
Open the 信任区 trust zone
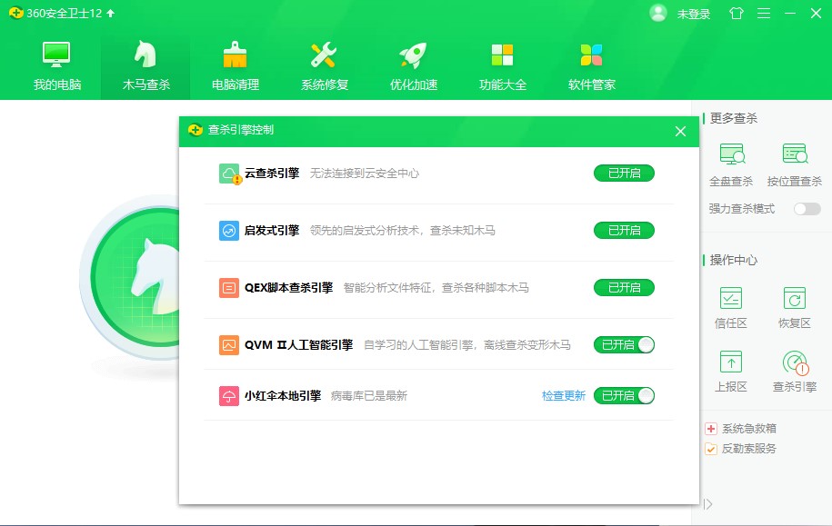click(730, 298)
